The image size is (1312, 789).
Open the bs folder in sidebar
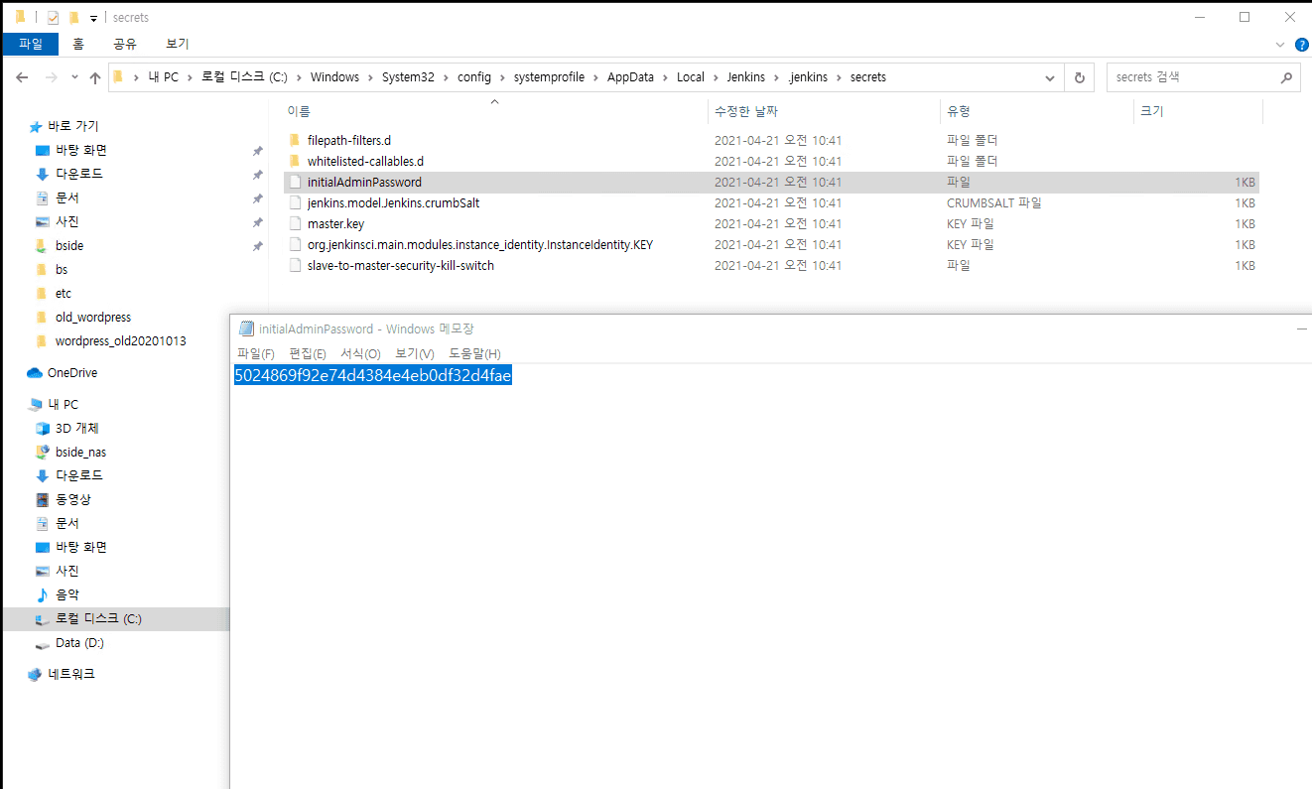[61, 270]
